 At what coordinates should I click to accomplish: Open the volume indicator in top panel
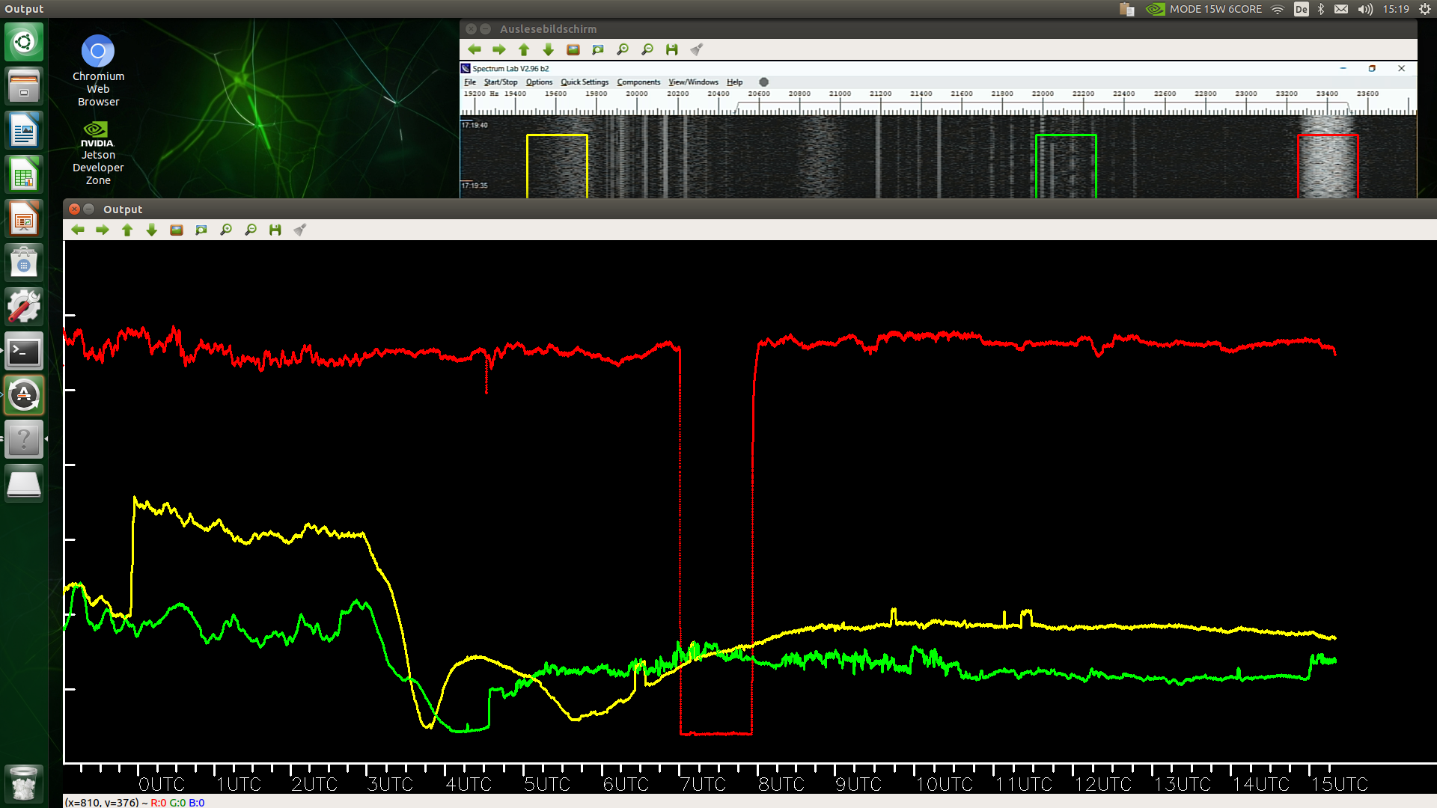(x=1365, y=9)
